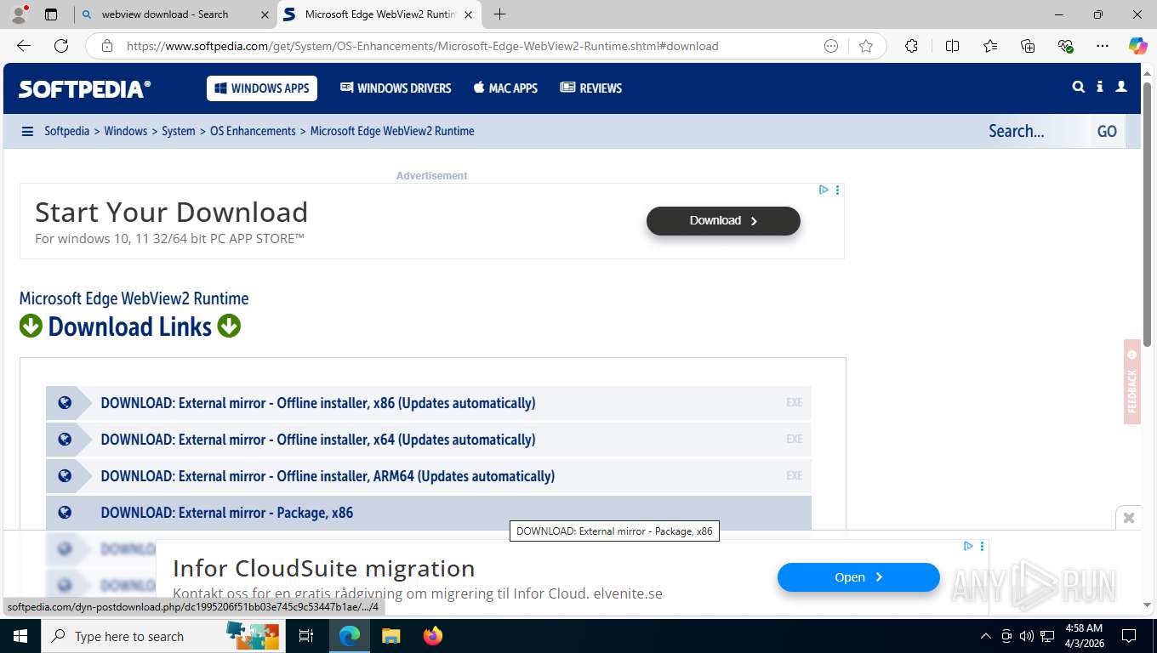This screenshot has height=653, width=1157.
Task: Click the AdChoices icon on Infor ad
Action: coord(968,546)
